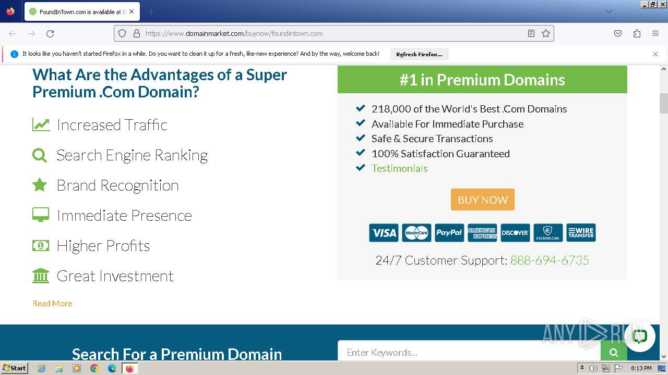Open Windows Media Player from taskbar
Screen dimensions: 668x375
click(x=77, y=368)
